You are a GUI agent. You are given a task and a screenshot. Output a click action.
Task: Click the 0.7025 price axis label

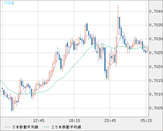[x=156, y=53]
